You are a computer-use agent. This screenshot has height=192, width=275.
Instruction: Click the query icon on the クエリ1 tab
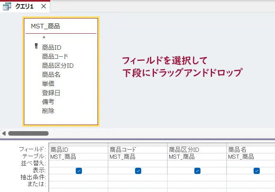[x=7, y=7]
